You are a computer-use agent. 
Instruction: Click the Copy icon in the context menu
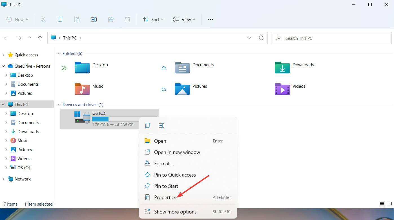point(147,125)
